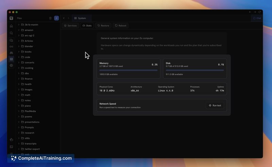Screen dimensions: 272x167
Task: Switch to the Stats tab
Action: (87, 26)
